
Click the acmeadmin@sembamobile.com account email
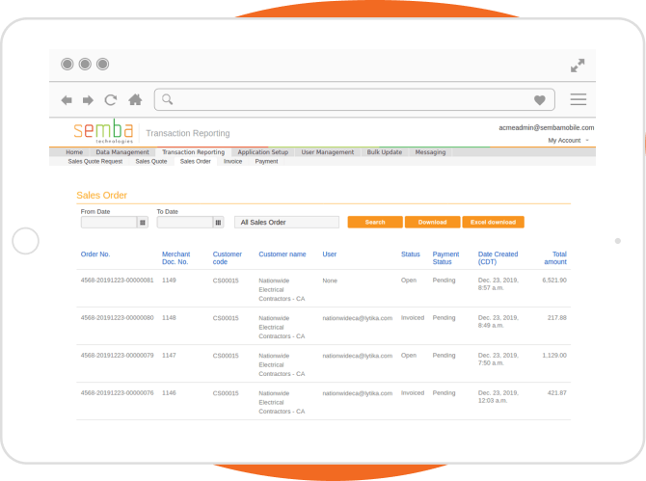[547, 127]
